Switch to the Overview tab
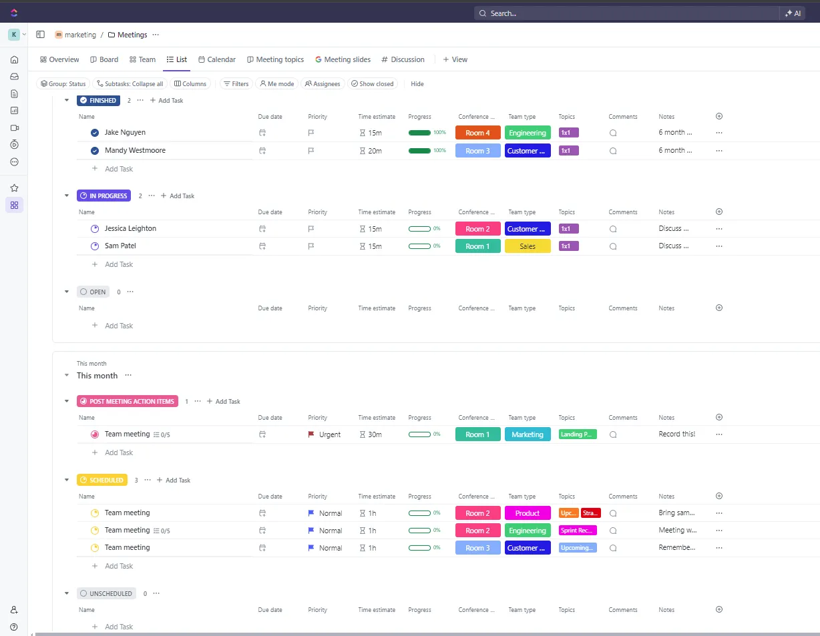The width and height of the screenshot is (820, 636). (x=59, y=59)
